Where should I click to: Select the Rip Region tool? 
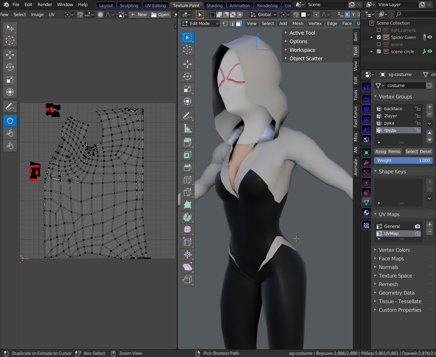point(187,279)
